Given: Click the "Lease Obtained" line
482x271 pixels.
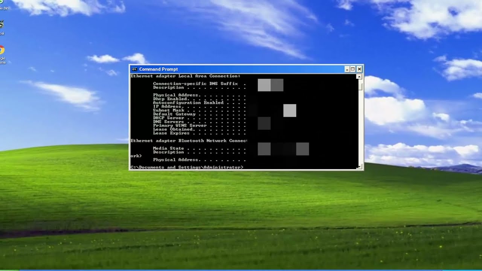Looking at the screenshot, I should [x=199, y=129].
